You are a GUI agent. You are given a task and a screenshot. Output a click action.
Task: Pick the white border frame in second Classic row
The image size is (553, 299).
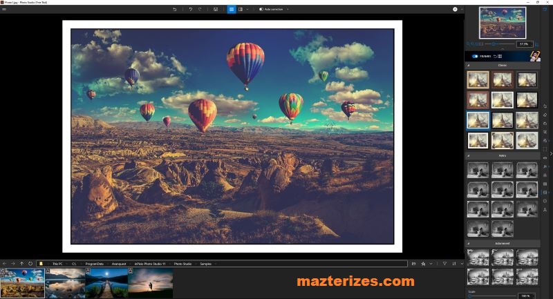503,100
